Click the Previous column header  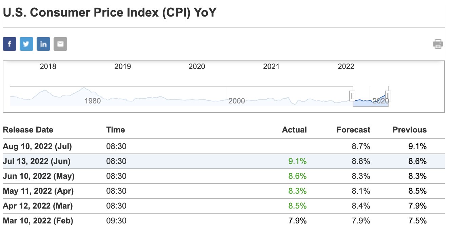(410, 130)
